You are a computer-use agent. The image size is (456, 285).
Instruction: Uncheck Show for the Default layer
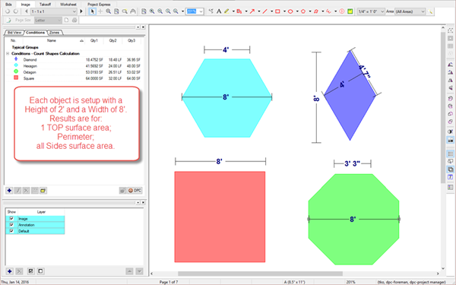point(11,230)
